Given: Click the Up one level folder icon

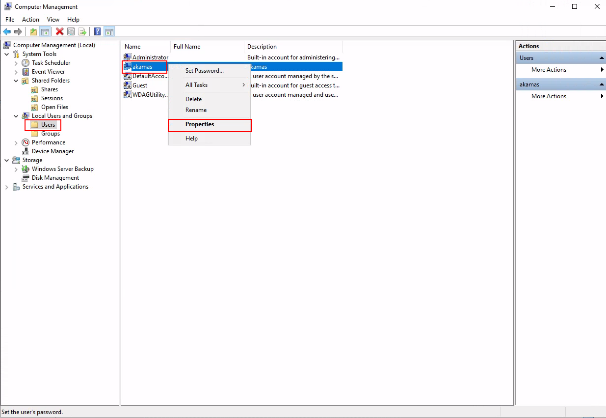Looking at the screenshot, I should 33,32.
